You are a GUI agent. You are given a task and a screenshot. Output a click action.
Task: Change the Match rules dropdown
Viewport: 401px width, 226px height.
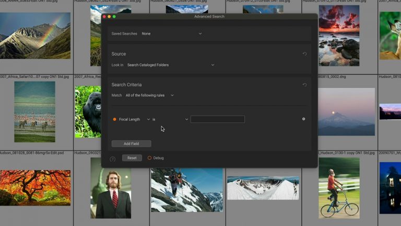click(150, 95)
